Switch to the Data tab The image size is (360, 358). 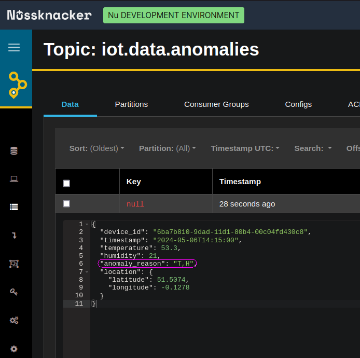coord(70,104)
